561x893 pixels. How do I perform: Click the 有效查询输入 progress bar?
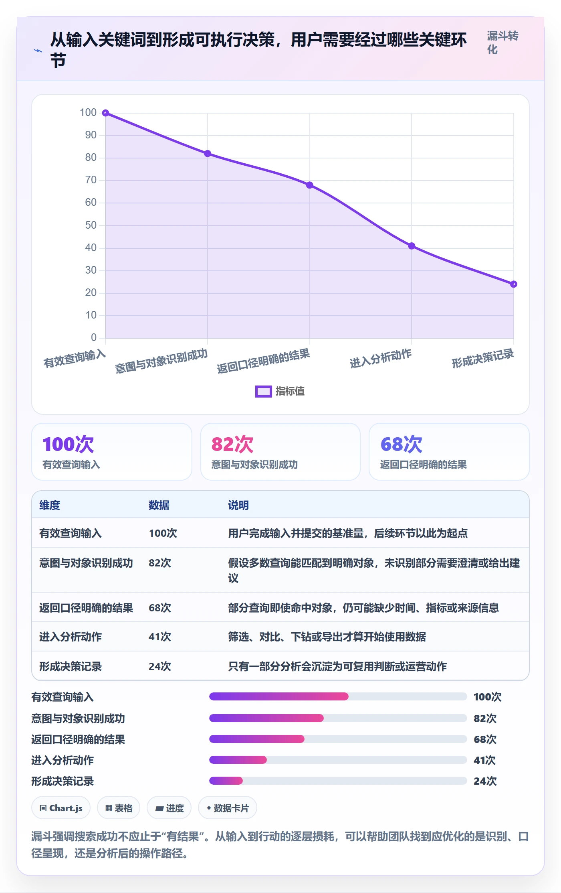coord(338,696)
